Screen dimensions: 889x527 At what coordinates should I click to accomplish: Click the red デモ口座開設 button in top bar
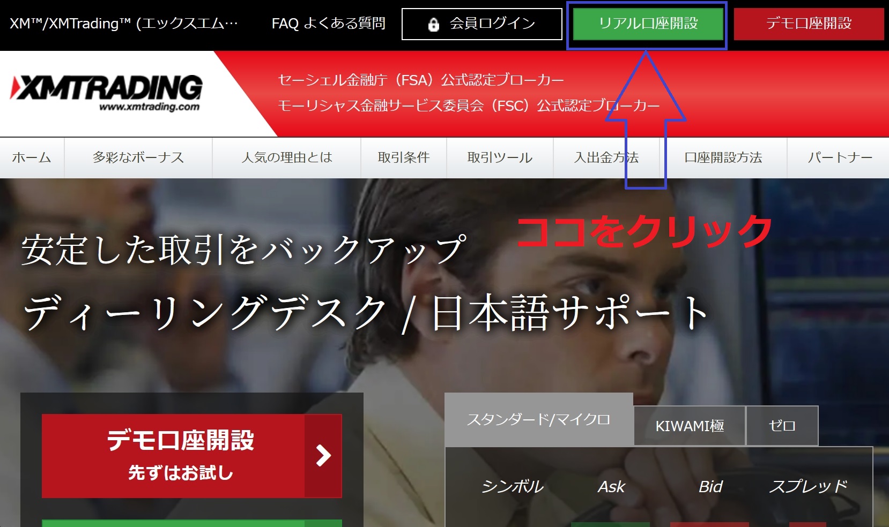809,24
